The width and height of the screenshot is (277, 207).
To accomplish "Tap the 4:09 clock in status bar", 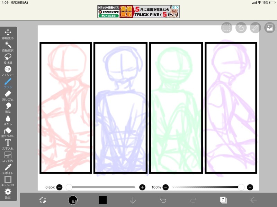I will point(5,2).
